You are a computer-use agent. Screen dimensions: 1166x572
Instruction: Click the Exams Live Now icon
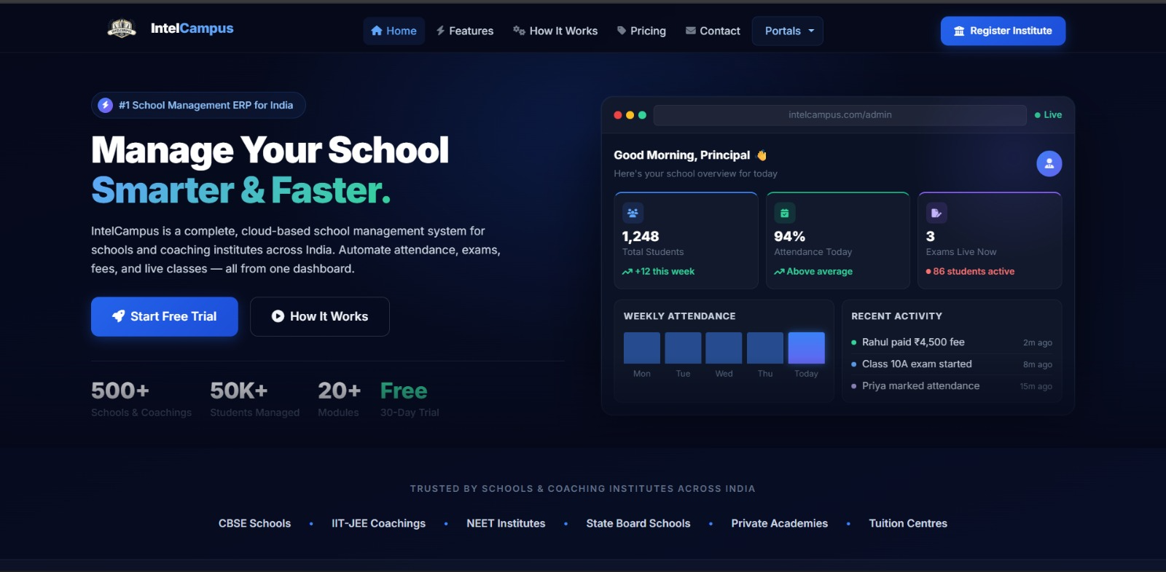point(936,213)
